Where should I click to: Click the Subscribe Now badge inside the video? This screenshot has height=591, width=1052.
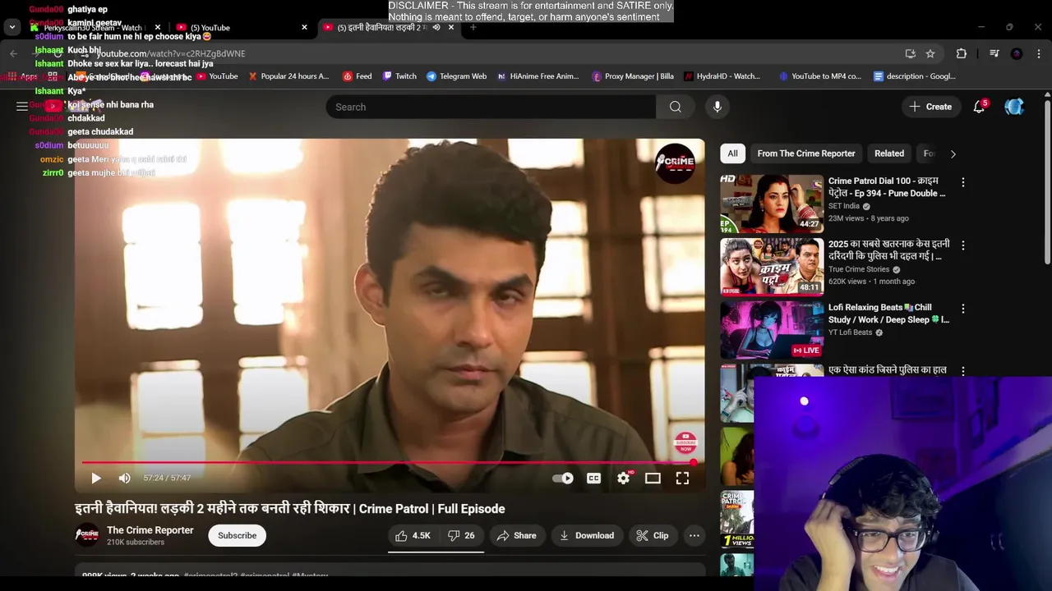pos(685,442)
